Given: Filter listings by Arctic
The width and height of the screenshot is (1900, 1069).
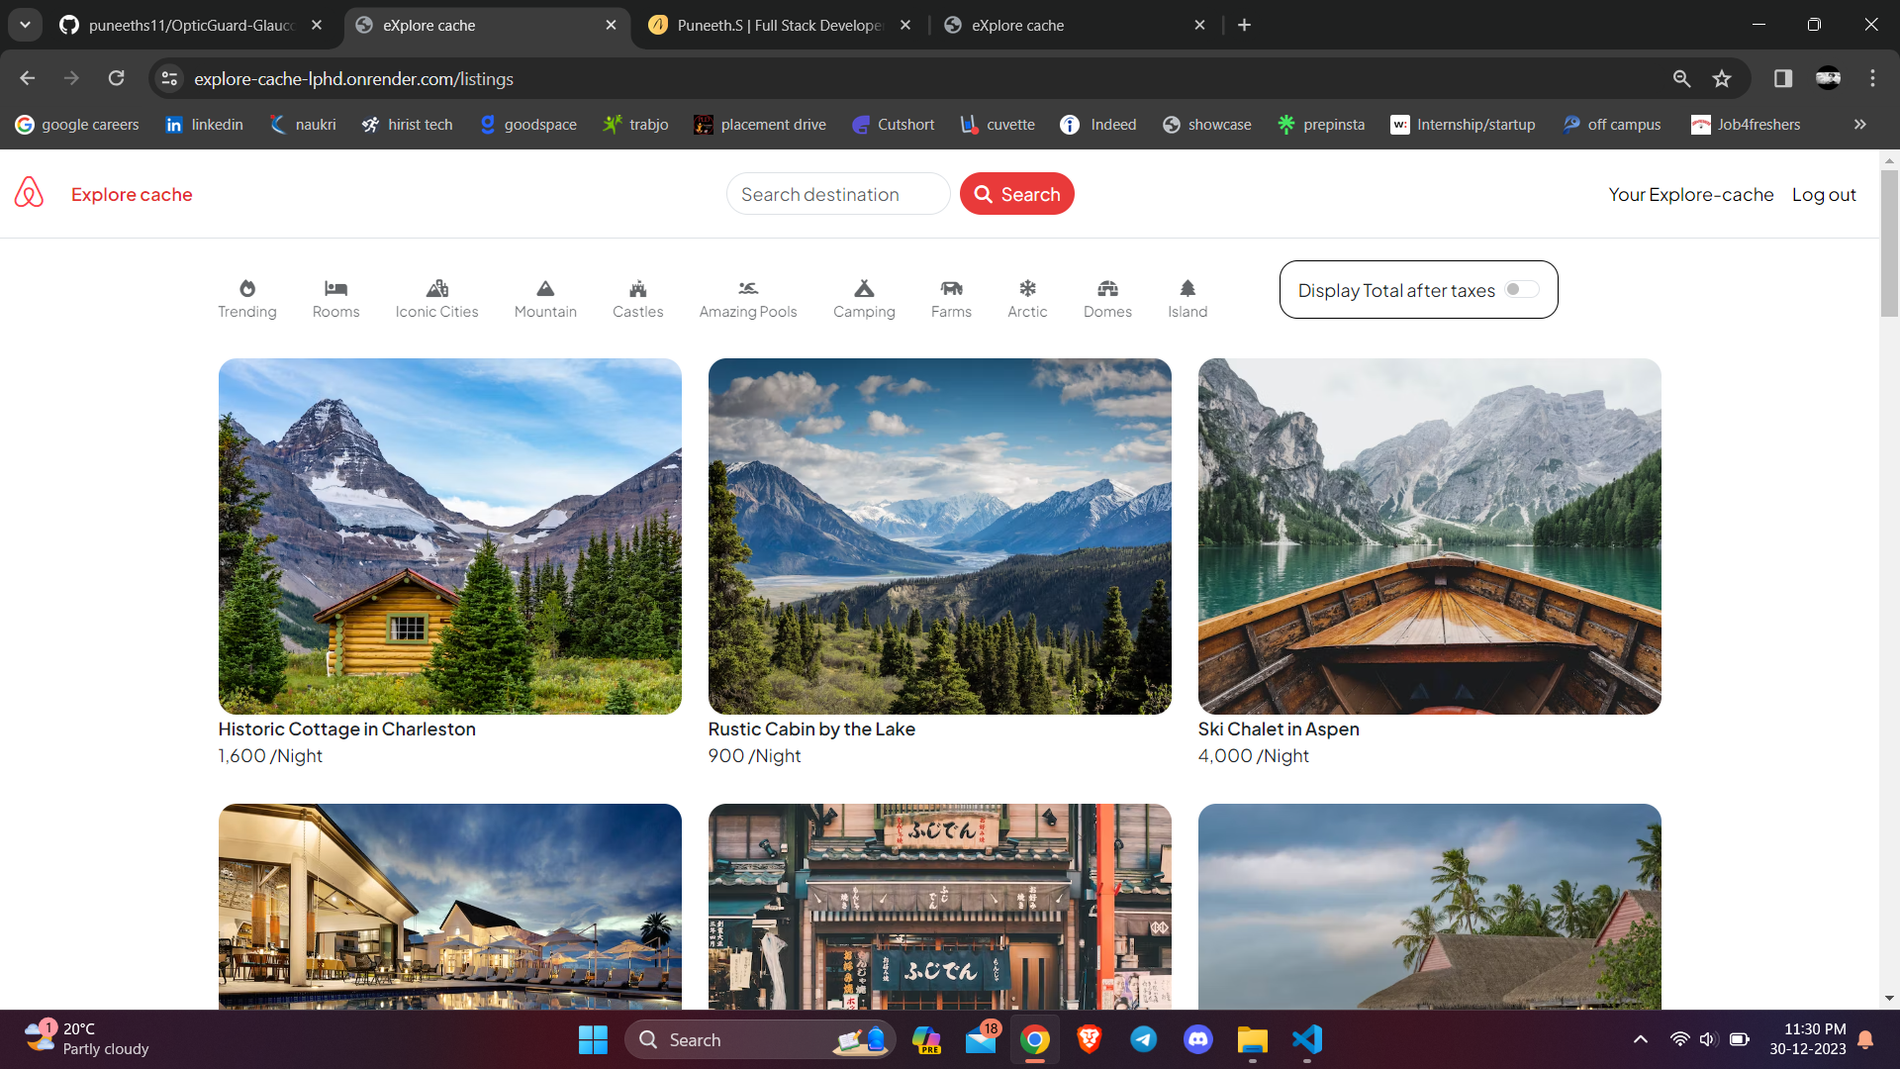Looking at the screenshot, I should tap(1027, 299).
